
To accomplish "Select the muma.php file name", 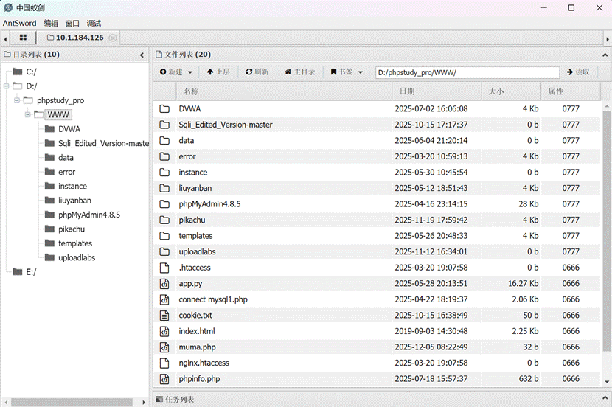I will pos(197,347).
